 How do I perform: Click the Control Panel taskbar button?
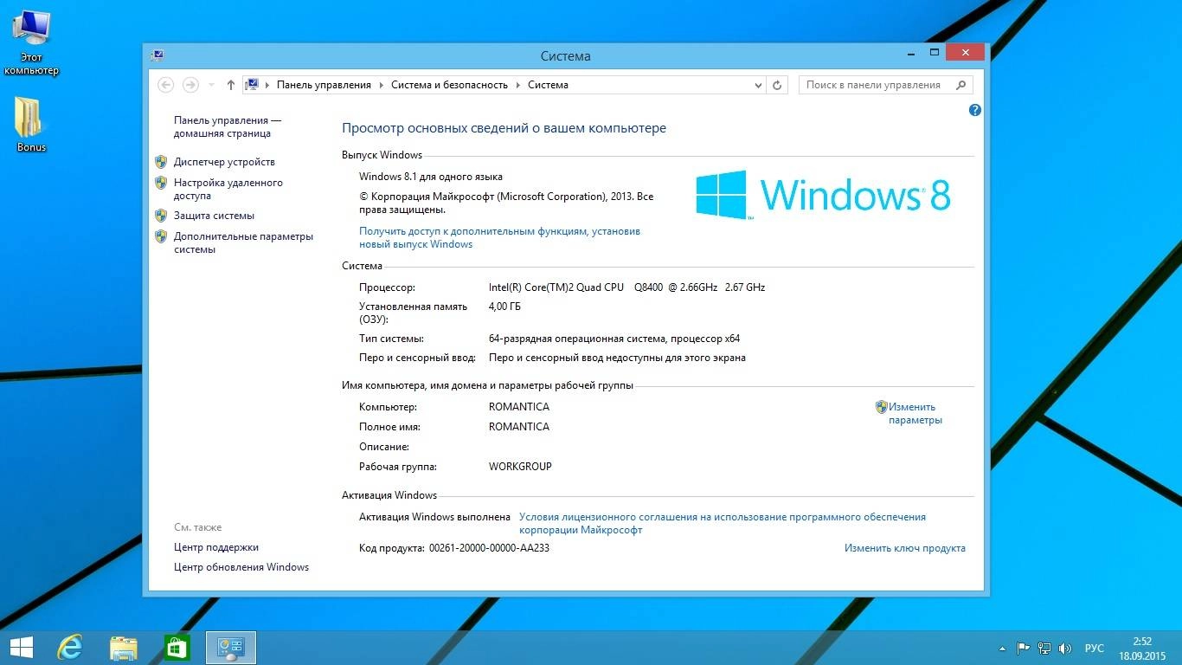point(231,648)
